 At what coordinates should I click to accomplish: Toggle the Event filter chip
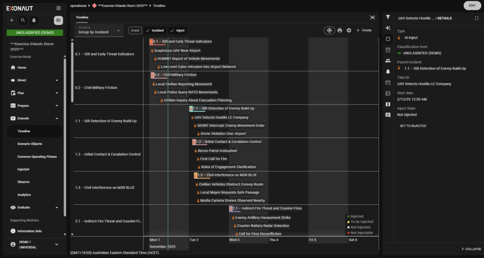pyautogui.click(x=135, y=30)
